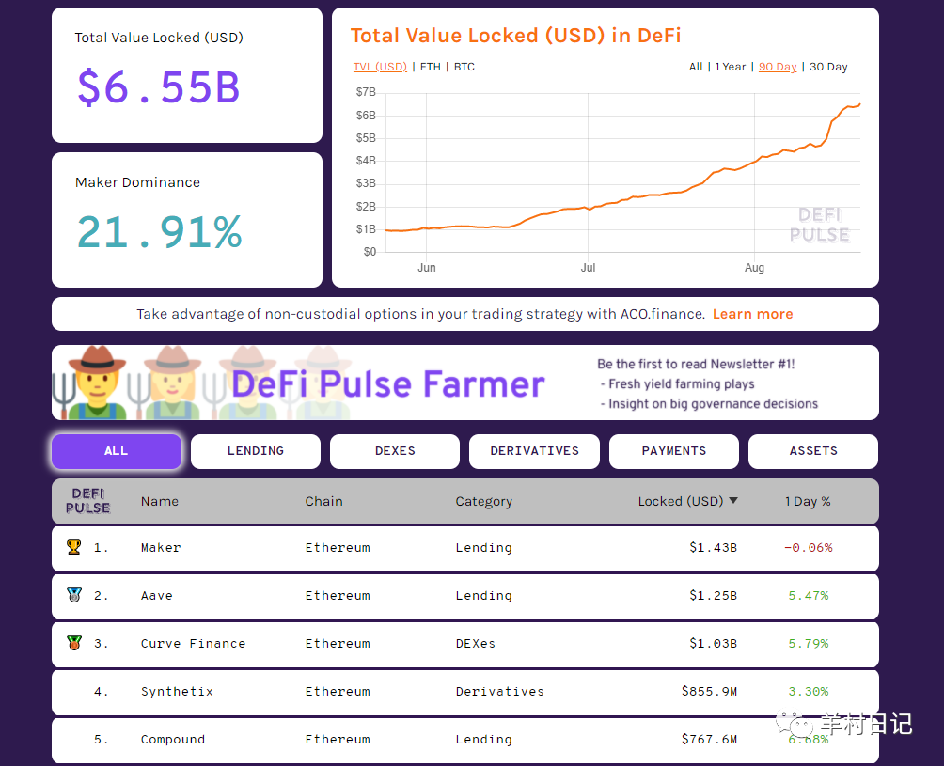Sort table by the Name column header
This screenshot has width=944, height=766.
(160, 501)
